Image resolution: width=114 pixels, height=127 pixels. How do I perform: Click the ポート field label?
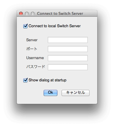point(32,49)
